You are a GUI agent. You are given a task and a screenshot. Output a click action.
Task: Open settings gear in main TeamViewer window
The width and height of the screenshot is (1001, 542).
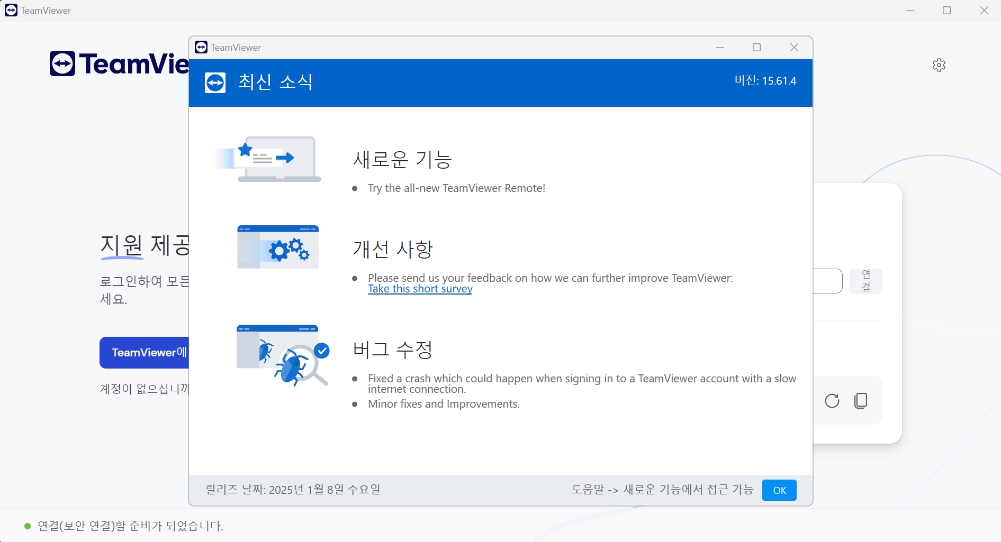939,65
